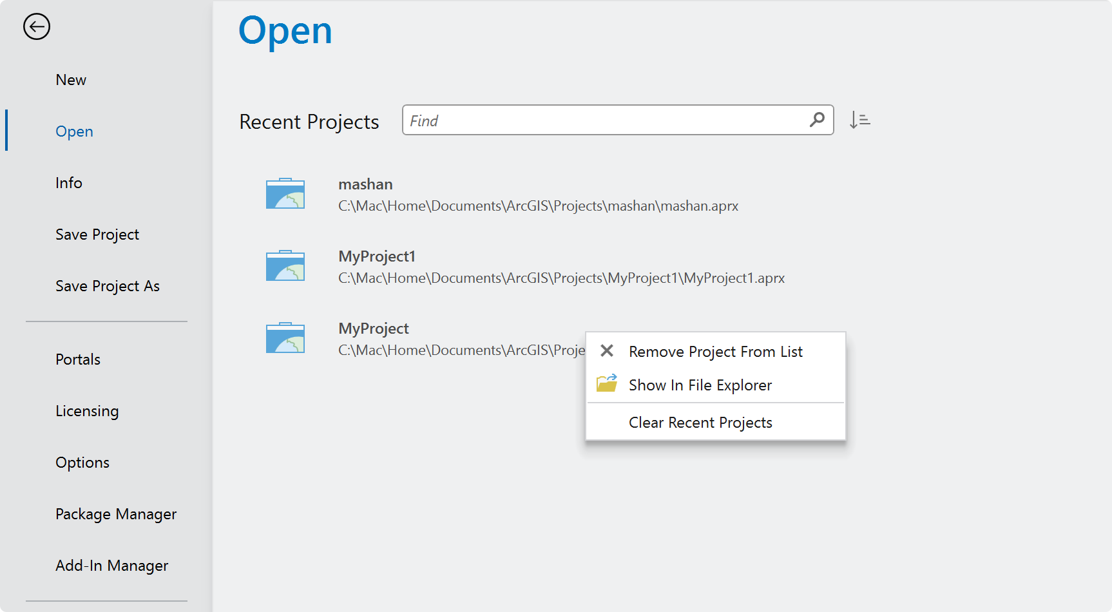
Task: Open the Portals page
Action: (78, 359)
